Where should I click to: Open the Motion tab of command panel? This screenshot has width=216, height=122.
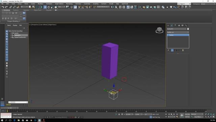click(x=179, y=25)
